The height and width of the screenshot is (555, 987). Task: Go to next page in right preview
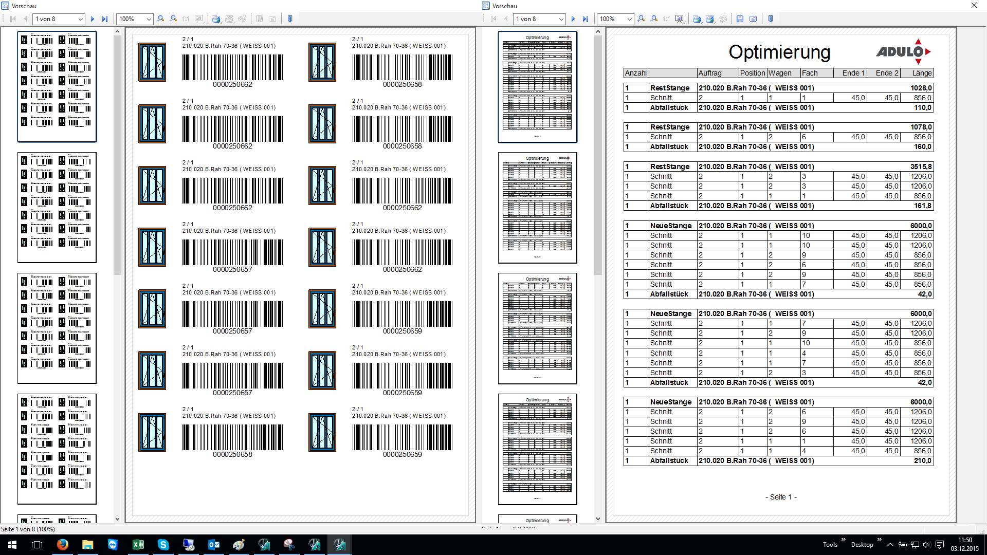click(x=573, y=19)
